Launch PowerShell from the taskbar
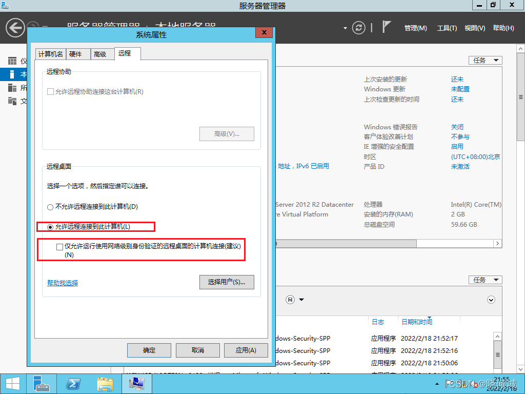This screenshot has height=394, width=525. point(73,384)
